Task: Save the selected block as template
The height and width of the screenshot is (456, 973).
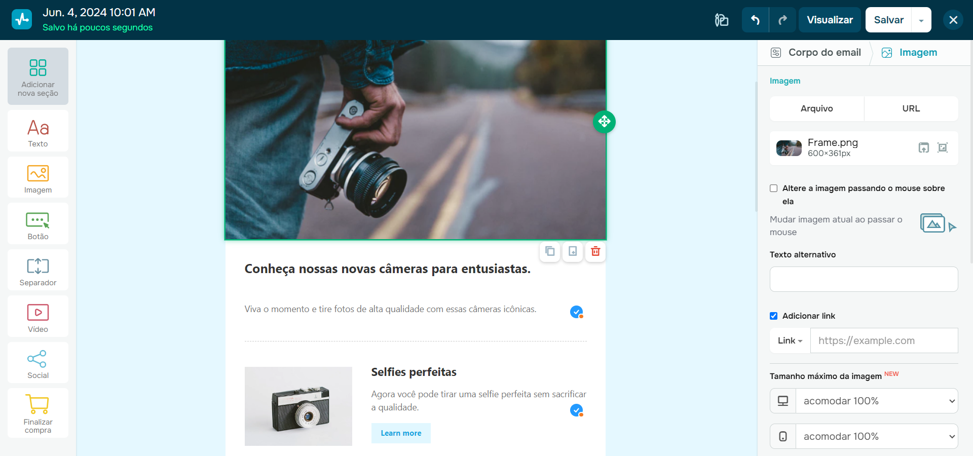Action: 573,251
